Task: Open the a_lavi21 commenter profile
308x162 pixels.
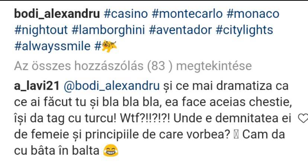Action: (x=37, y=86)
